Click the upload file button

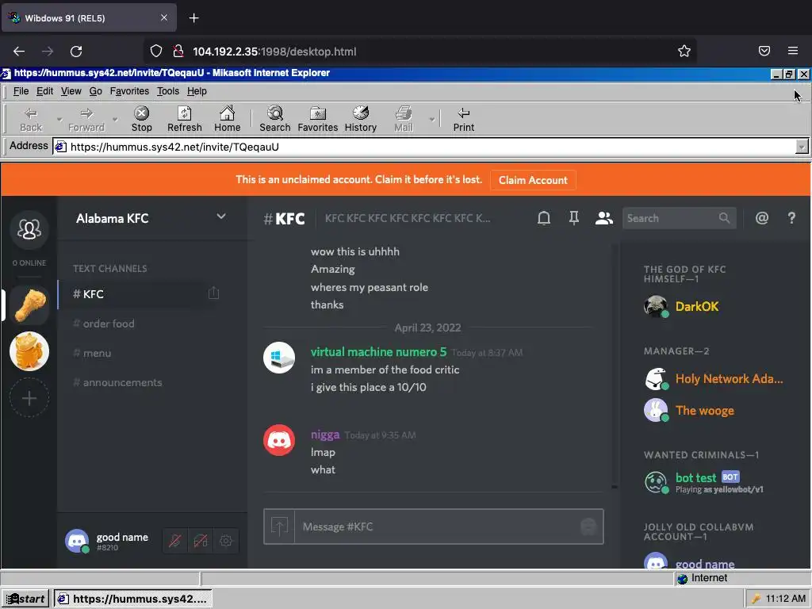(279, 527)
